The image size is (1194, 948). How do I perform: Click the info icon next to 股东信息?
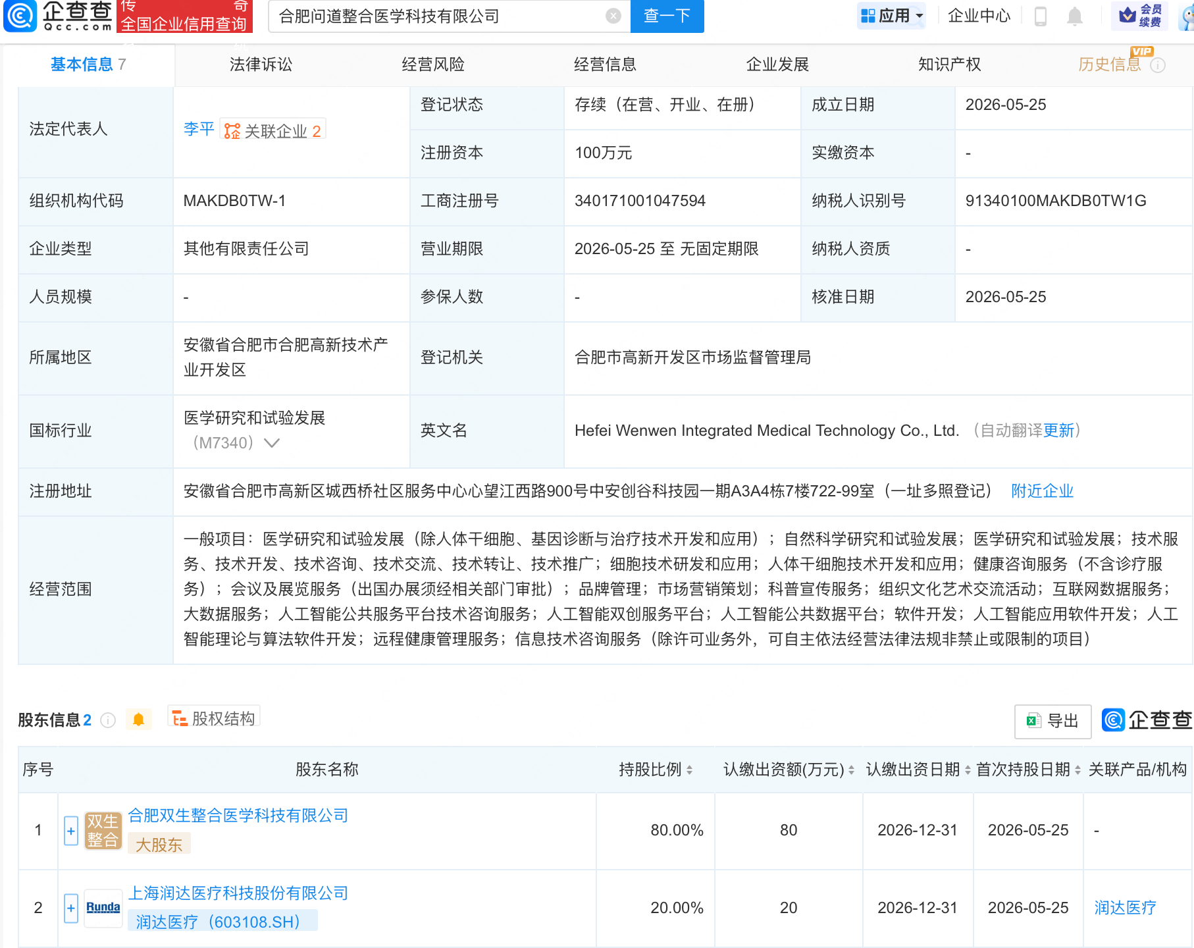pyautogui.click(x=108, y=720)
